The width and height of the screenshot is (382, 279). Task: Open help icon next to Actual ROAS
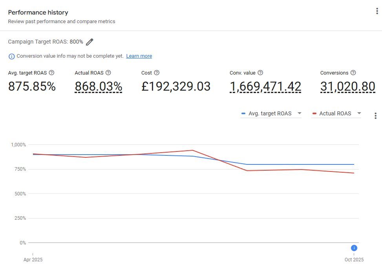point(108,73)
